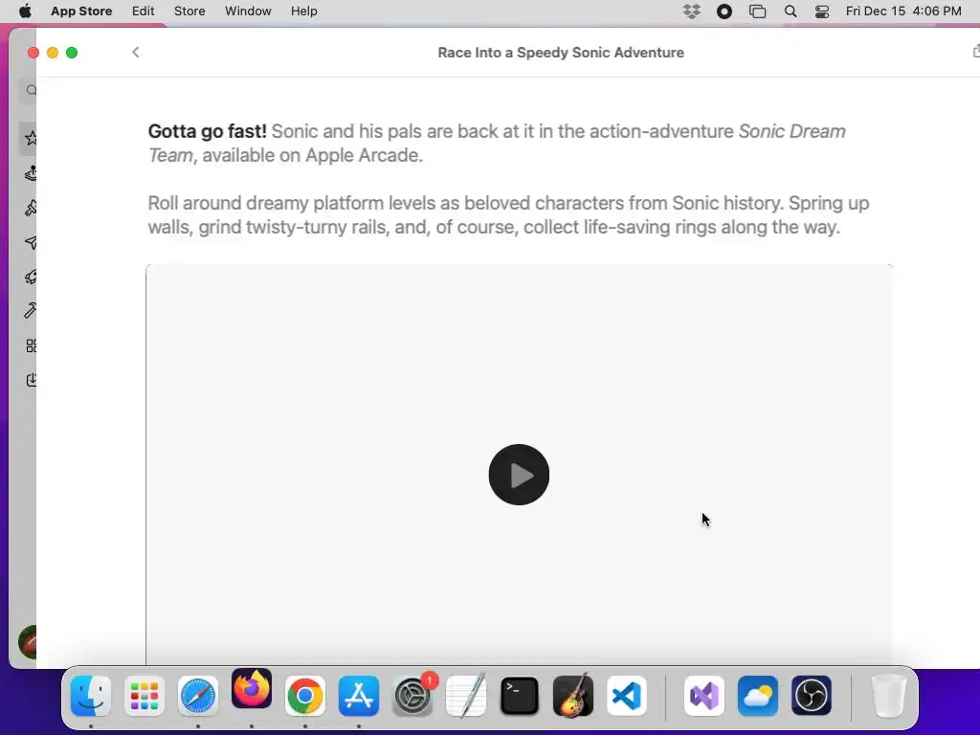Click the italic 'Sonic Dream Team' text
Screen dimensions: 980x735
(x=497, y=144)
